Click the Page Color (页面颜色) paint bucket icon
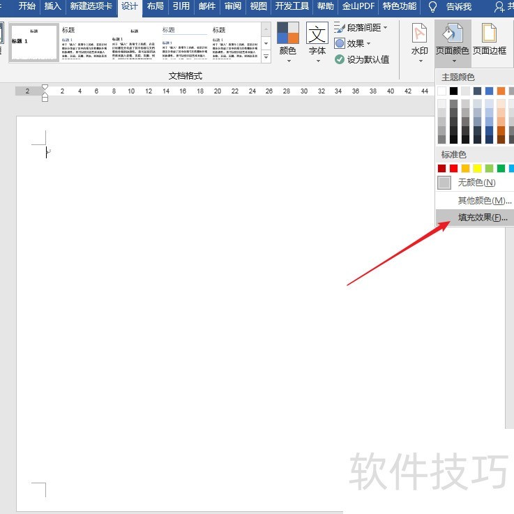 pyautogui.click(x=452, y=33)
